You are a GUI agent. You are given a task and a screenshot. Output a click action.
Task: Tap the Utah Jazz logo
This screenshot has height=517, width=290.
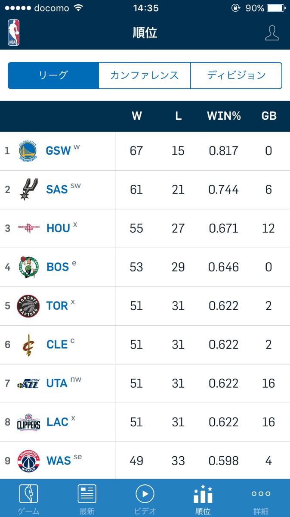click(28, 383)
